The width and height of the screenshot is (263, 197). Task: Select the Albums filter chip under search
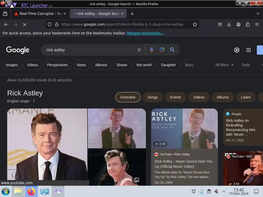tap(101, 65)
